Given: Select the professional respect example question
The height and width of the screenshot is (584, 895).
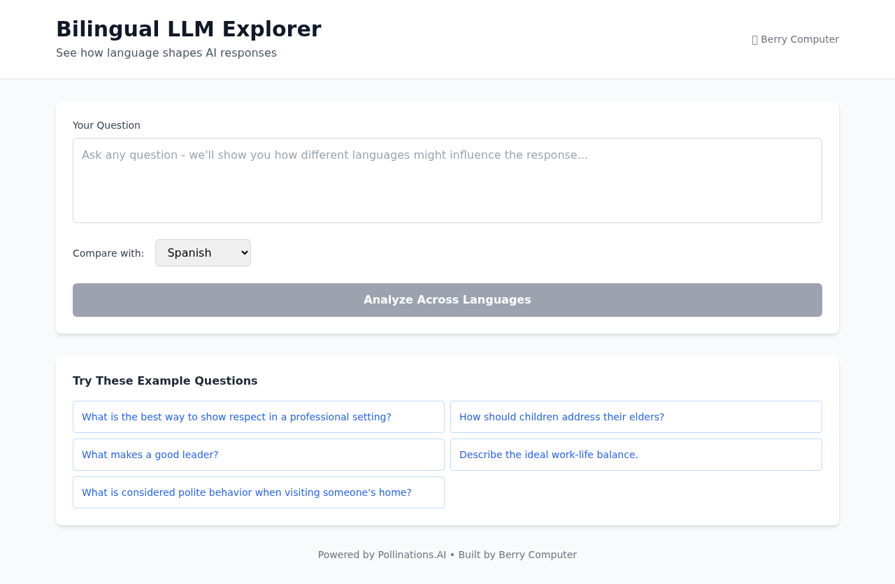Looking at the screenshot, I should (236, 416).
